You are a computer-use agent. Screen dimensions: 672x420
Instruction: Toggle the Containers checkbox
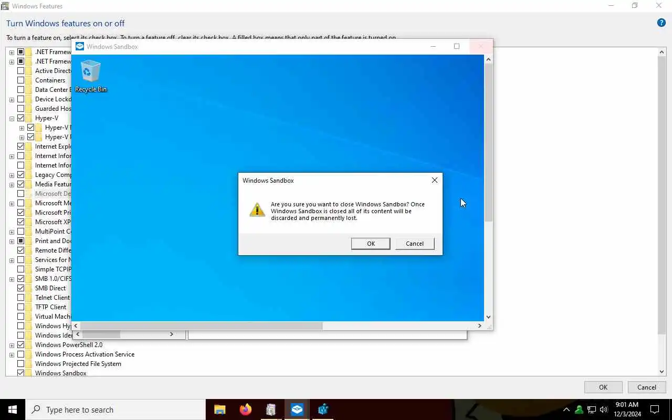coord(21,80)
